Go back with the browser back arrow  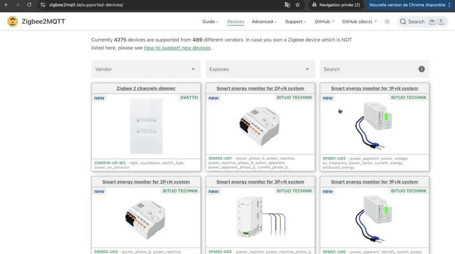[x=6, y=5]
